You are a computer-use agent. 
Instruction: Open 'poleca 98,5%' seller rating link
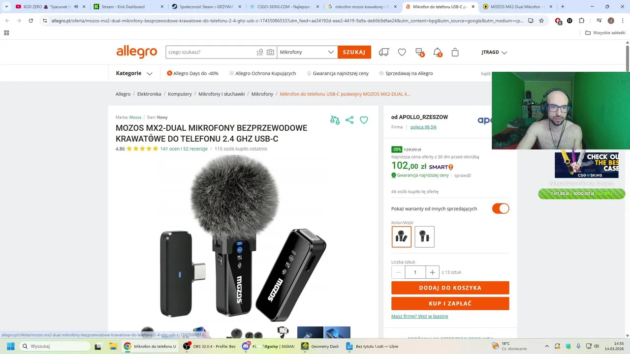click(x=423, y=127)
